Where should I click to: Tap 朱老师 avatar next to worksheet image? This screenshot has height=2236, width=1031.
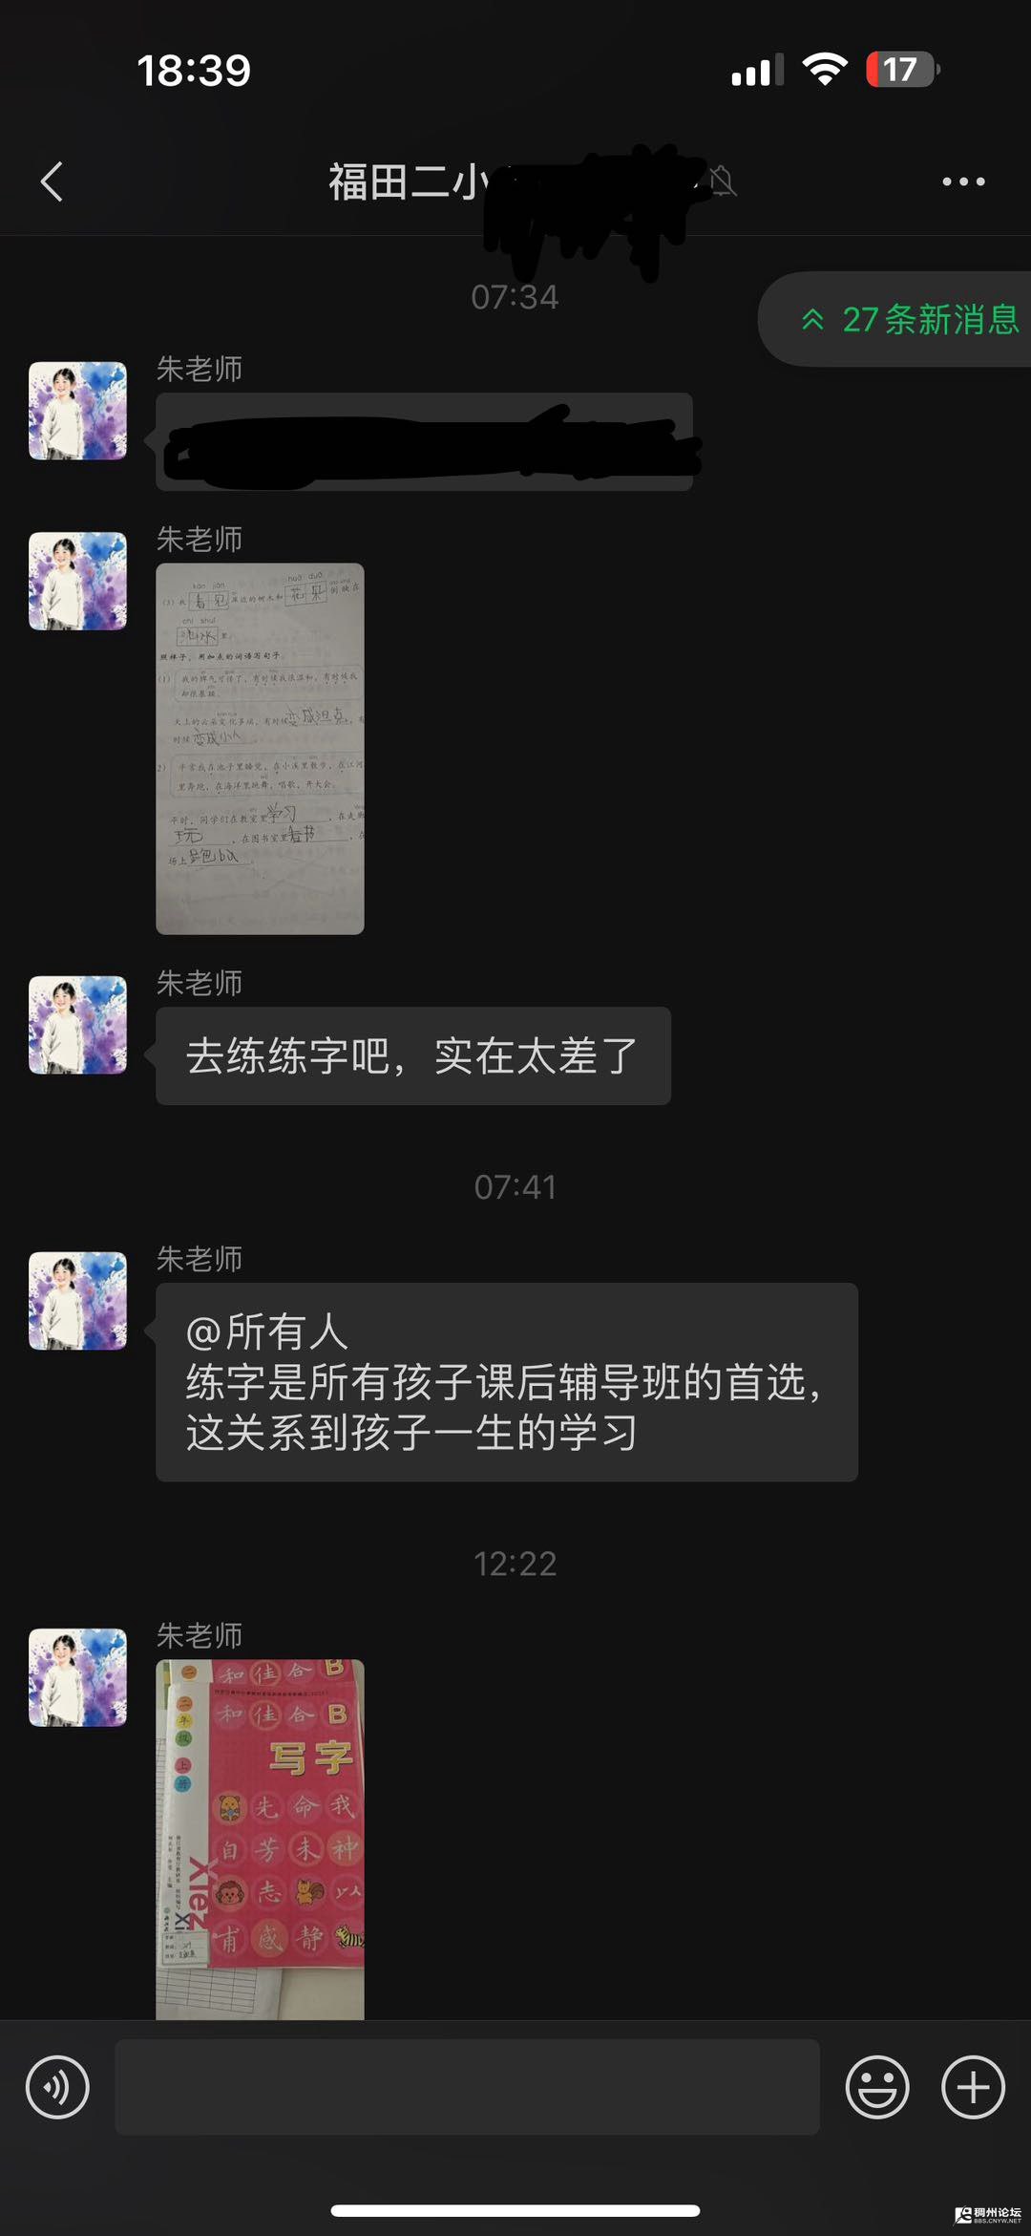coord(77,581)
